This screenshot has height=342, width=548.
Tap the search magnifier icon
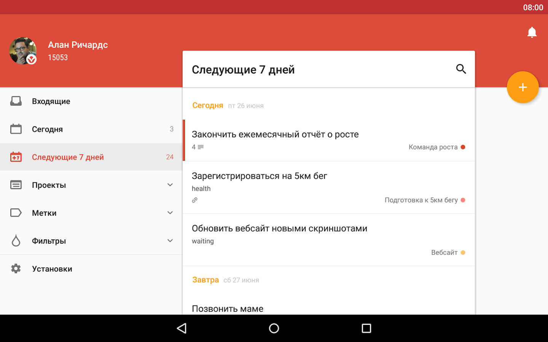click(461, 69)
